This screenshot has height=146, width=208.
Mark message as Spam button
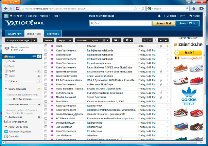[x=94, y=40]
